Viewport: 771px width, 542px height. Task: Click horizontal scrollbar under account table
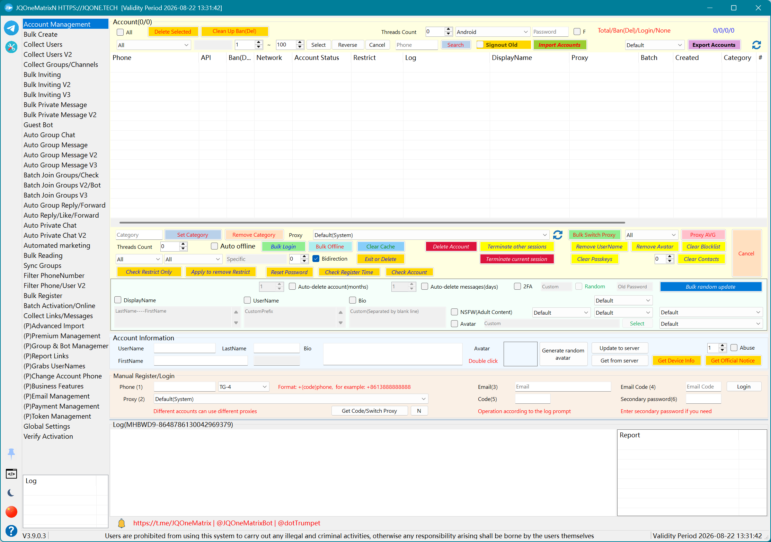click(x=372, y=222)
